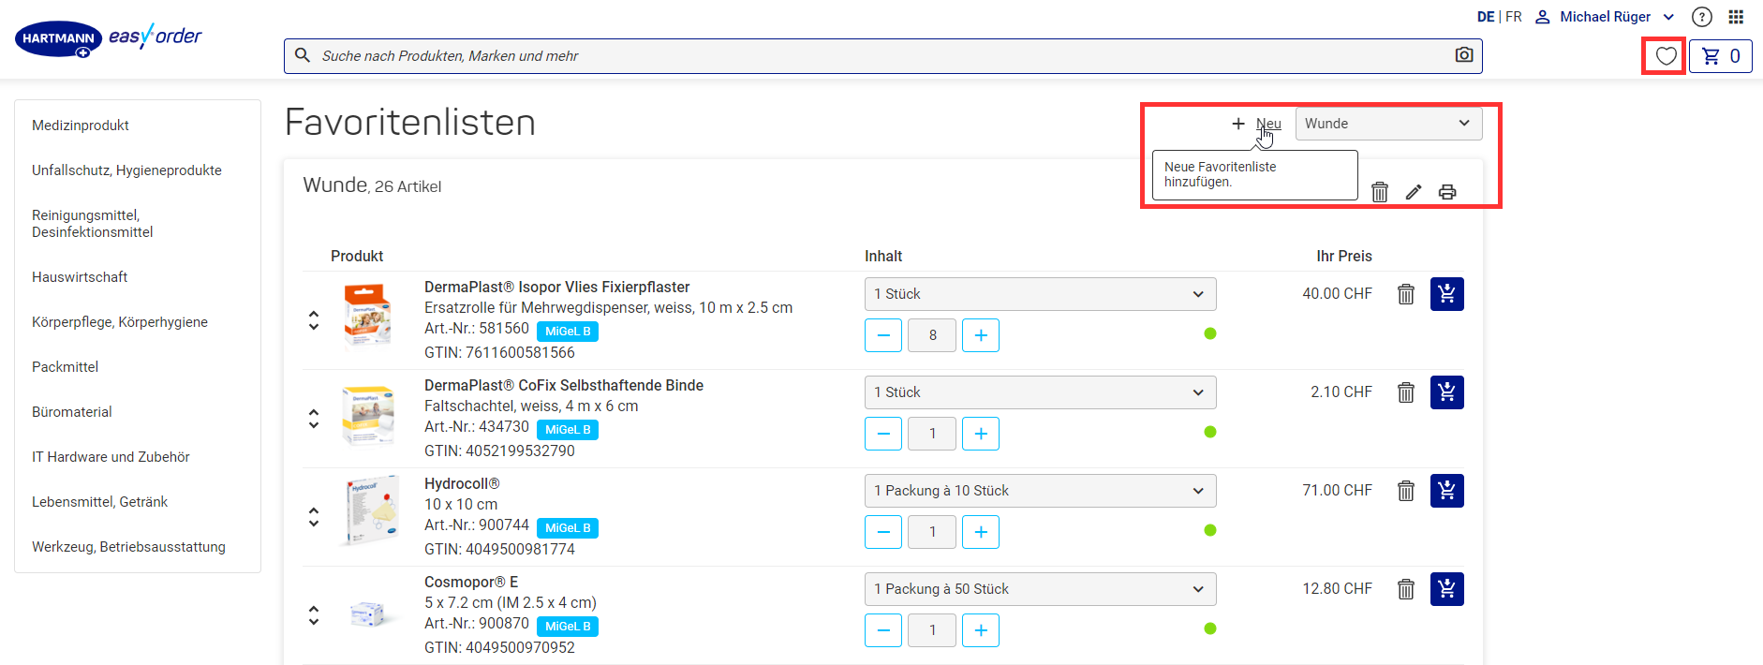Delete the whole Wunde favorites list
This screenshot has width=1763, height=665.
(x=1380, y=192)
